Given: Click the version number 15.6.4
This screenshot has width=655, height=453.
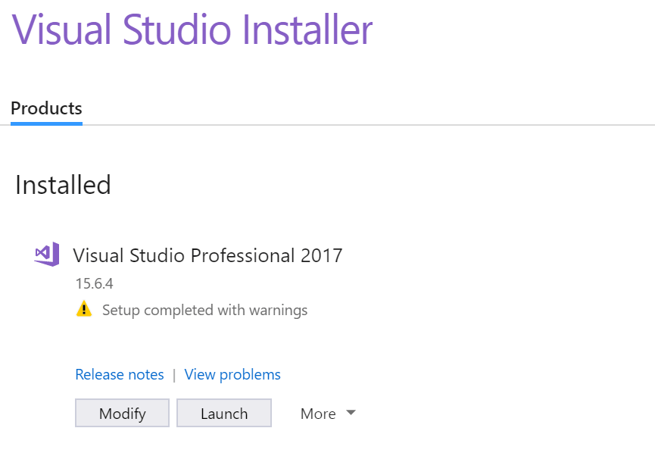Looking at the screenshot, I should click(x=95, y=284).
